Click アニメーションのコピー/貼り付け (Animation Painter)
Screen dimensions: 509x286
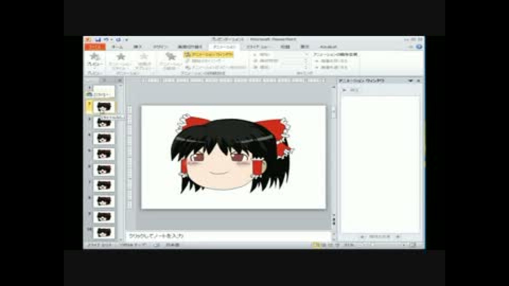pyautogui.click(x=216, y=67)
